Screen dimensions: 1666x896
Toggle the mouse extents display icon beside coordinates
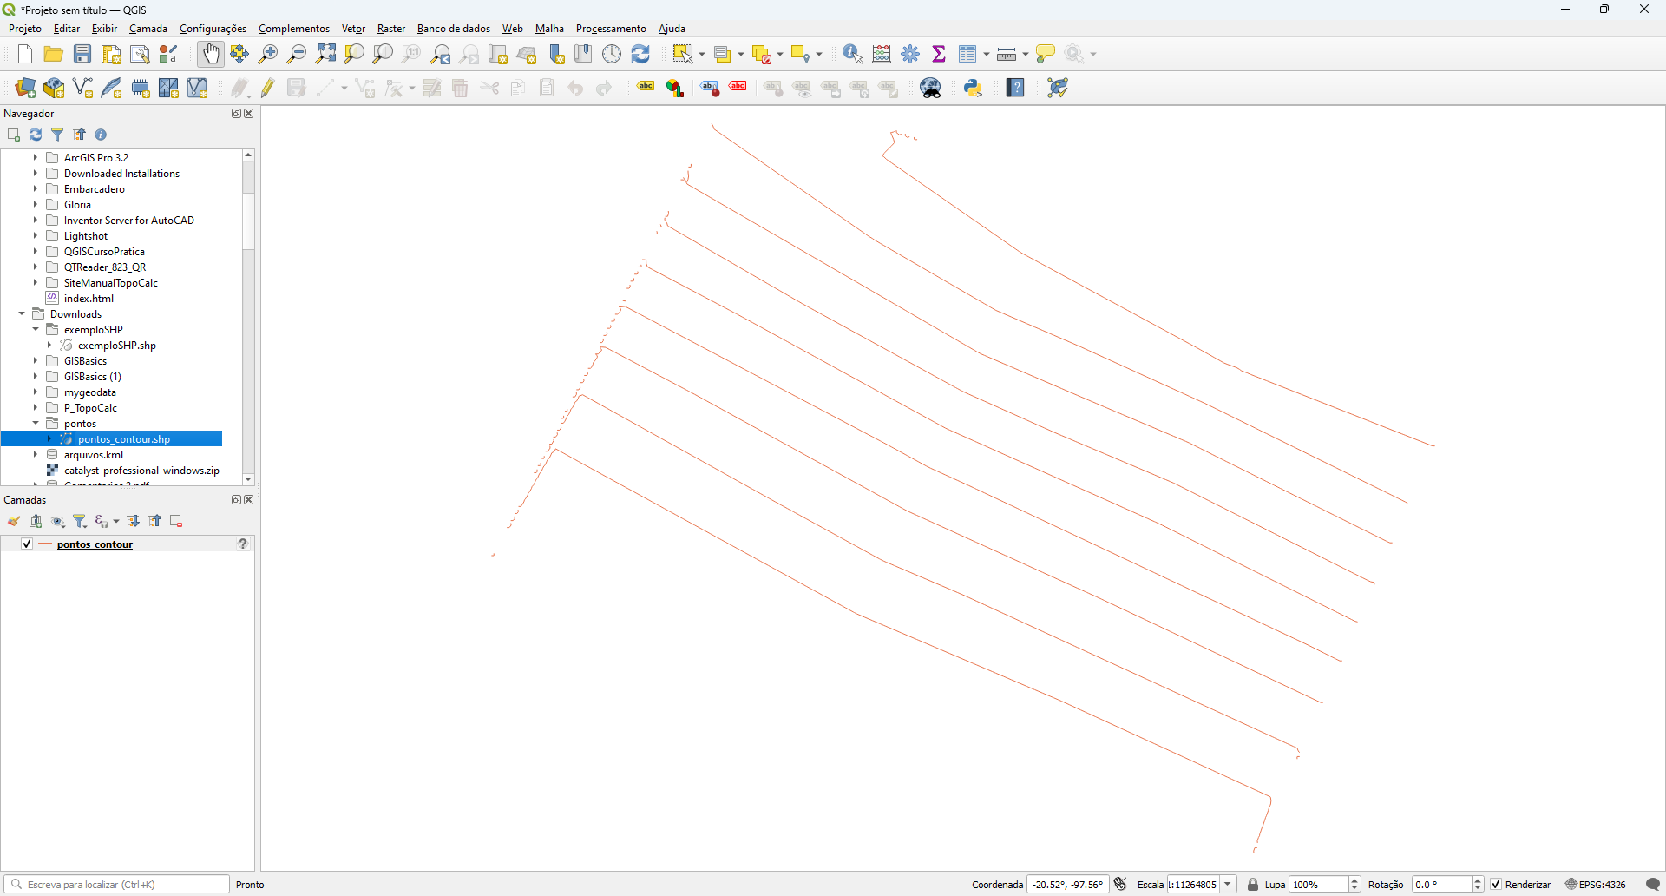coord(1120,884)
